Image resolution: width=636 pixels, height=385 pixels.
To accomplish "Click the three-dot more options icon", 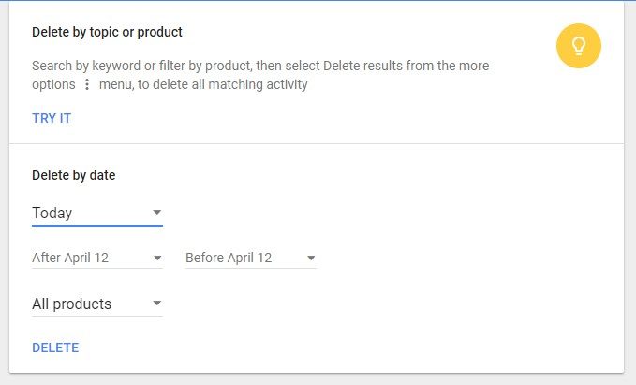I will click(x=87, y=84).
